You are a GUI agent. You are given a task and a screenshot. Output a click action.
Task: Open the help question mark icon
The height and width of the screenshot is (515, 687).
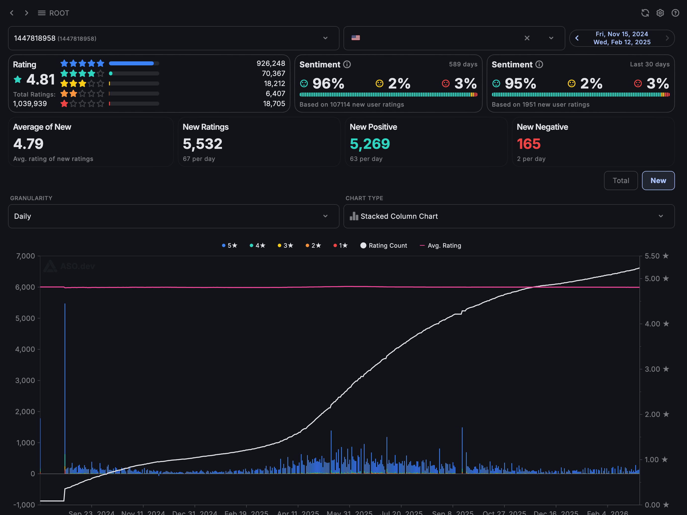(675, 13)
